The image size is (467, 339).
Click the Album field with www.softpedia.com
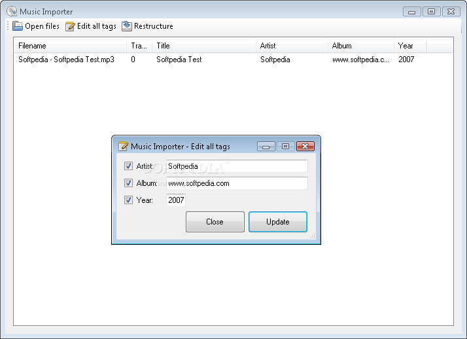pos(237,183)
